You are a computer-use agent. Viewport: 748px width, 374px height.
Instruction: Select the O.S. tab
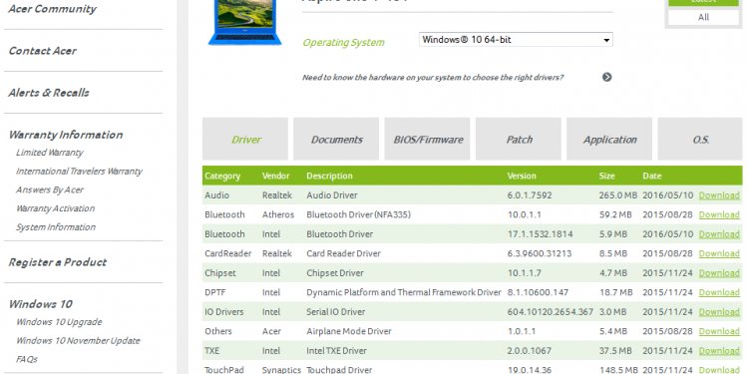click(x=700, y=139)
